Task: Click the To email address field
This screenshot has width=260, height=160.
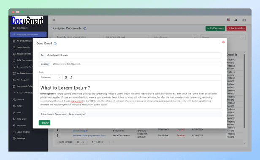Action: 133,55
